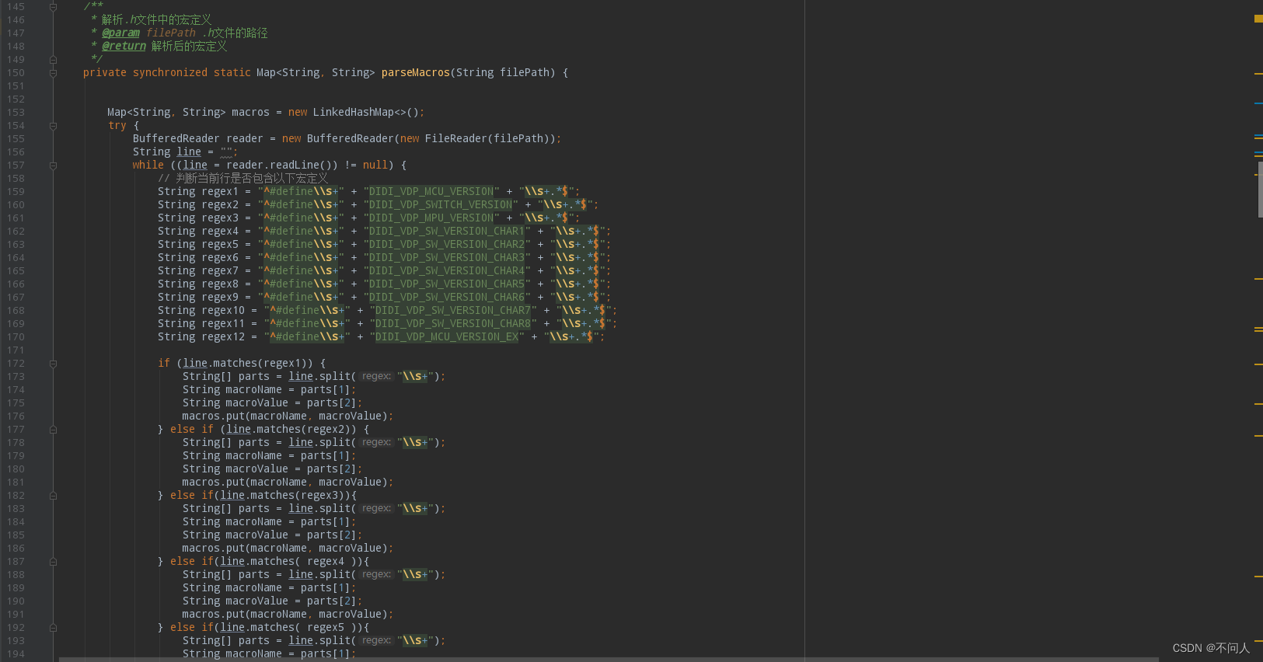Click reader.readLine() in the while condition

pyautogui.click(x=282, y=165)
